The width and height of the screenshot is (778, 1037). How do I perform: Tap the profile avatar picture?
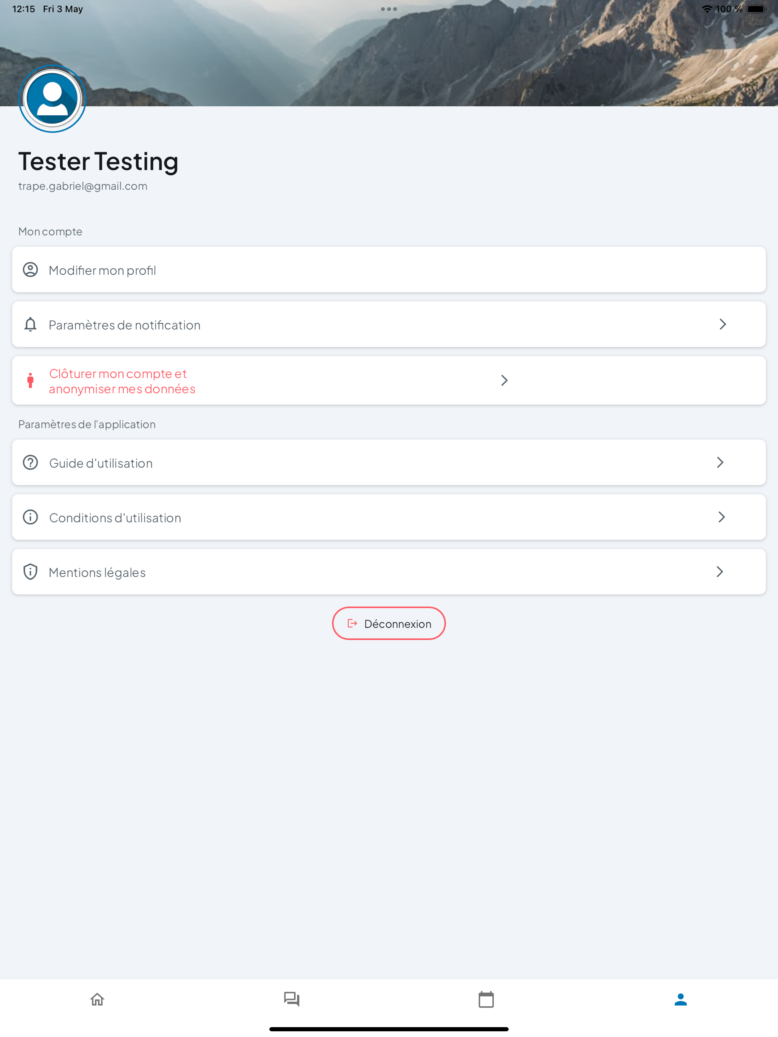(x=52, y=99)
